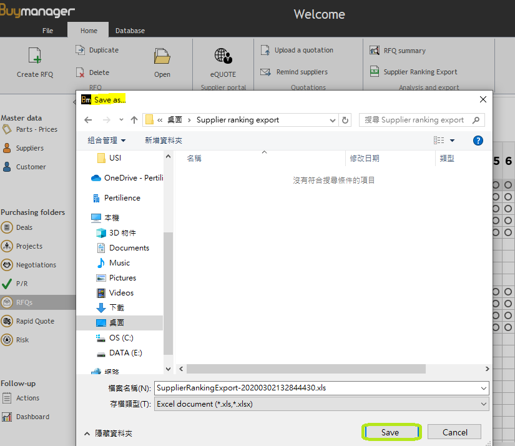Go up one folder with up arrow

[134, 120]
